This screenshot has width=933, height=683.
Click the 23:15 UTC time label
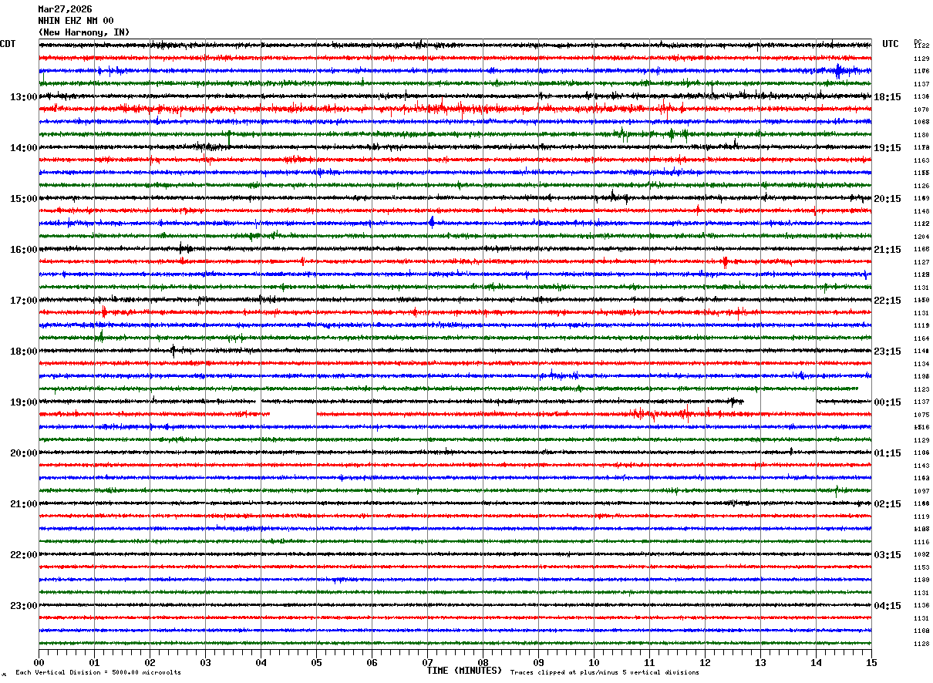(x=888, y=352)
